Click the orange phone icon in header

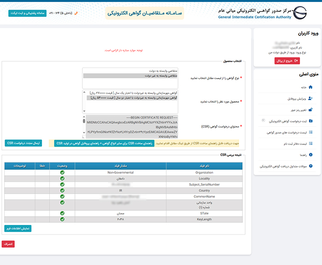pyautogui.click(x=76, y=13)
